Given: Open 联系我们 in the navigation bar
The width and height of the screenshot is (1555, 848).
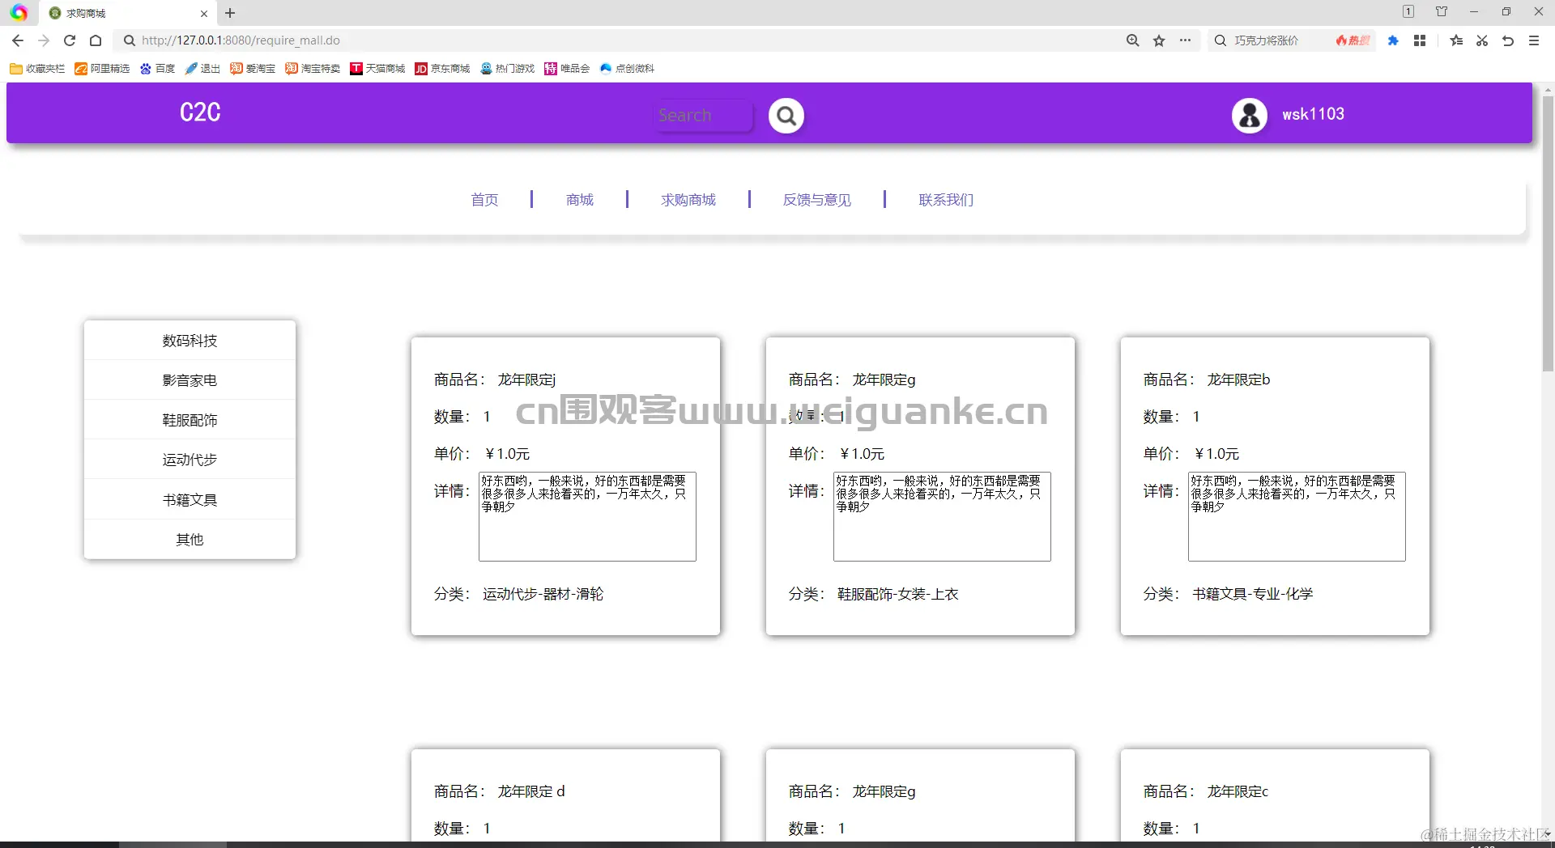Looking at the screenshot, I should point(946,200).
